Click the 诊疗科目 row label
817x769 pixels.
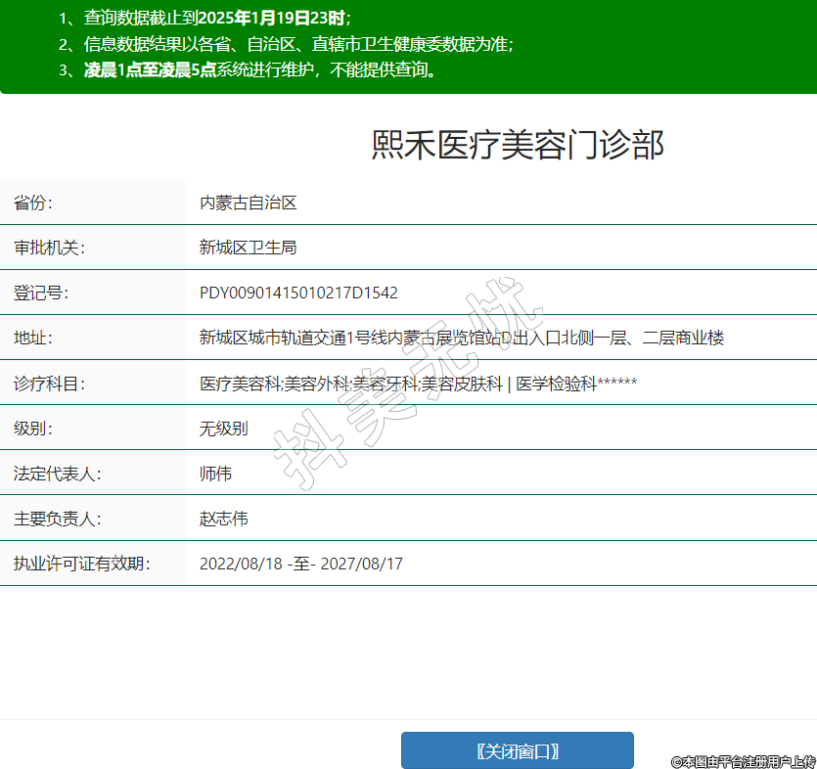(x=49, y=384)
